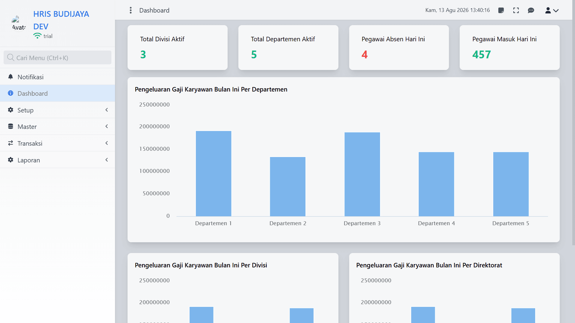This screenshot has height=323, width=575.
Task: Open the Master menu label
Action: (x=27, y=127)
